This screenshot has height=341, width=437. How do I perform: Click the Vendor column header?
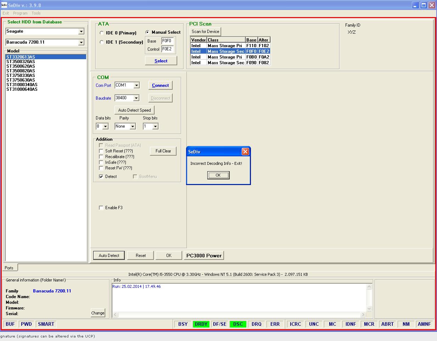(198, 40)
